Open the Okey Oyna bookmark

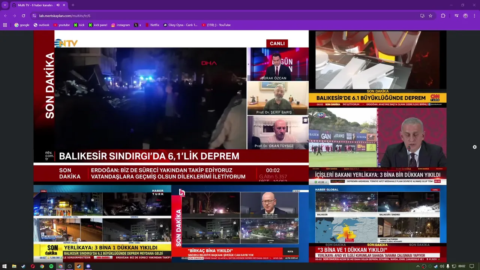pos(180,25)
